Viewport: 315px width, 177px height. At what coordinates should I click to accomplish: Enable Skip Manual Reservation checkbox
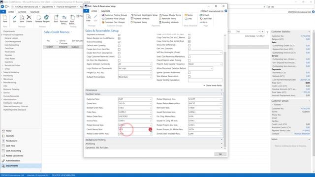tap(189, 77)
